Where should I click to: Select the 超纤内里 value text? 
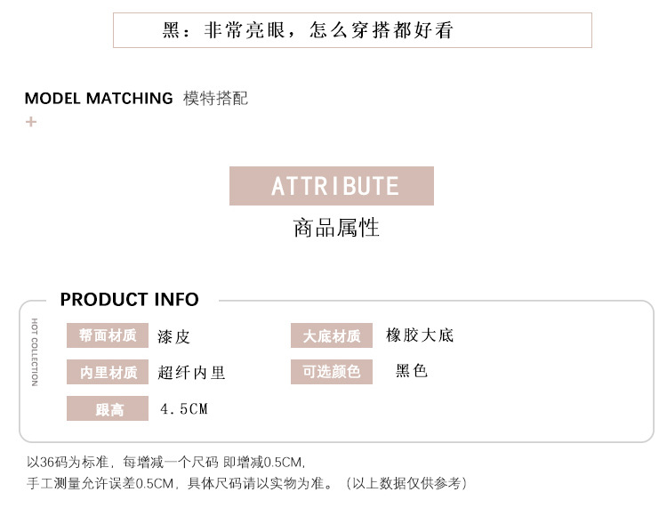click(192, 372)
